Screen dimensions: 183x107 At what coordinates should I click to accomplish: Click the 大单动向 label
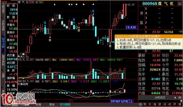(23, 84)
